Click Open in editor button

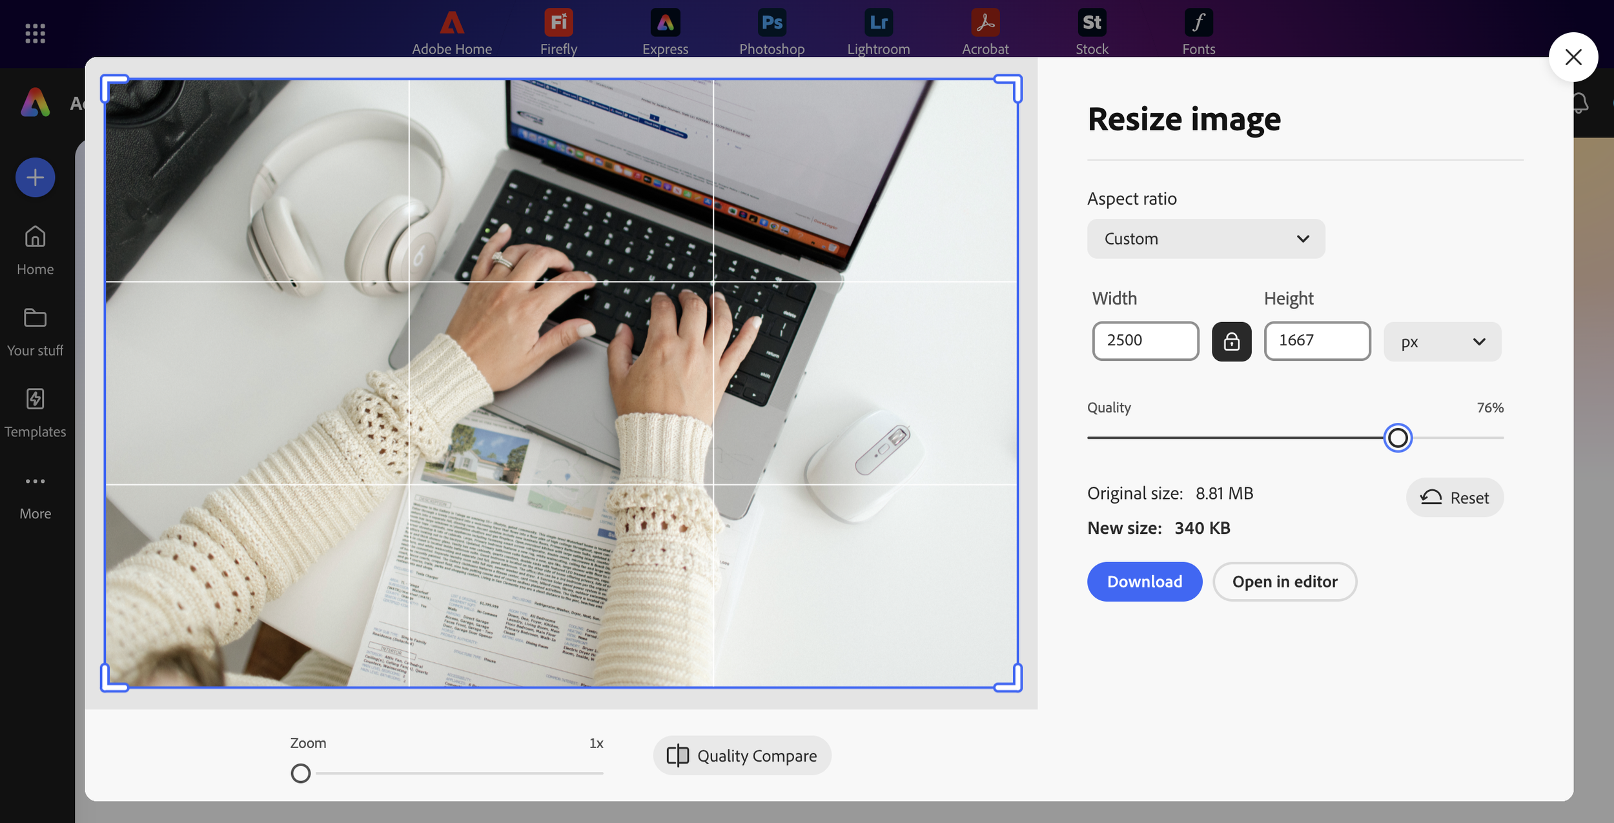(x=1284, y=582)
